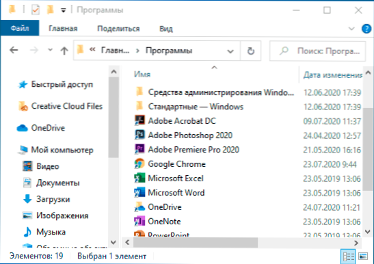Select the PowerPoint icon

point(139,233)
